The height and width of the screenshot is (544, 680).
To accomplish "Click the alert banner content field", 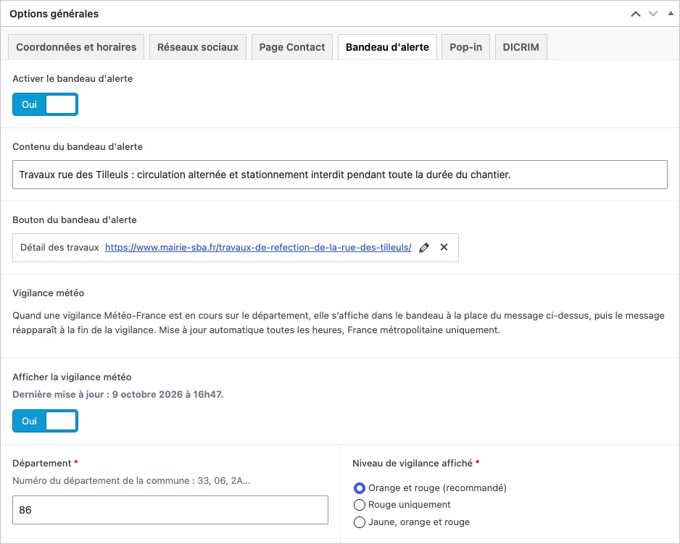I will coord(339,175).
